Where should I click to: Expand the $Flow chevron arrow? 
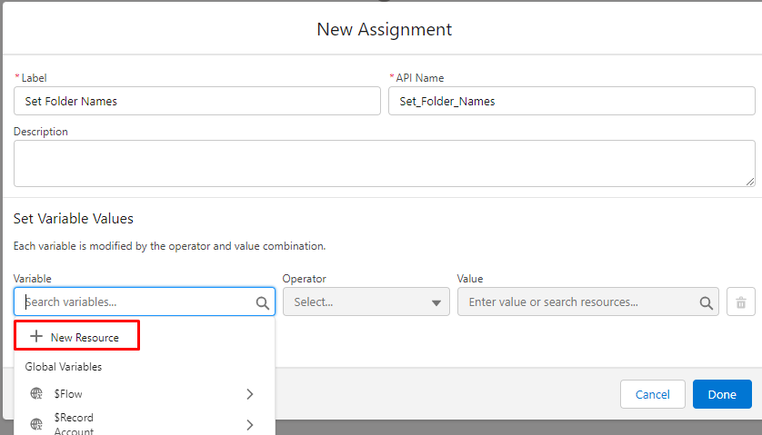pyautogui.click(x=249, y=394)
